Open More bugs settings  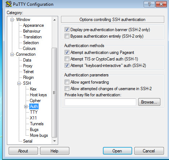pos(39,135)
